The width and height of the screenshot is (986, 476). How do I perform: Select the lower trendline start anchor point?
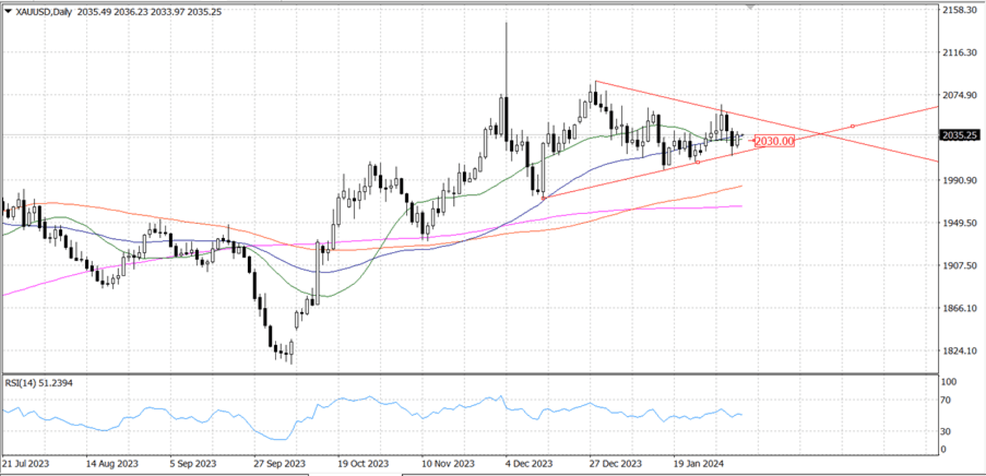pyautogui.click(x=544, y=198)
